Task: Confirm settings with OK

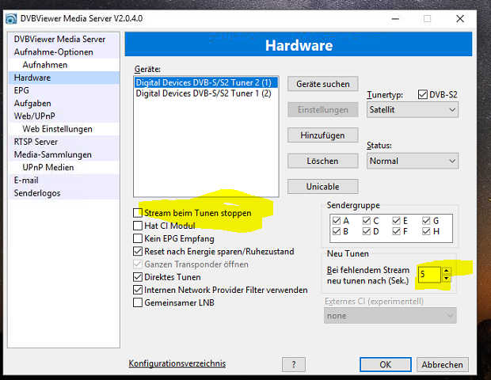Action: click(385, 364)
